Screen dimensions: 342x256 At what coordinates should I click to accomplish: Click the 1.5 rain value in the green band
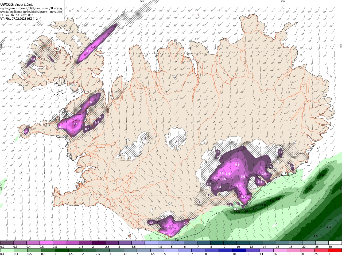272,201
